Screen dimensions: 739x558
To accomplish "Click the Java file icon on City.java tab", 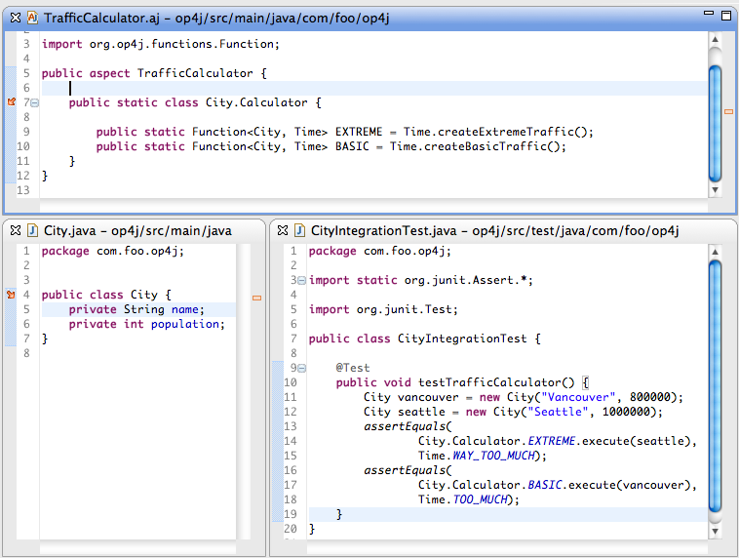I will tap(32, 230).
